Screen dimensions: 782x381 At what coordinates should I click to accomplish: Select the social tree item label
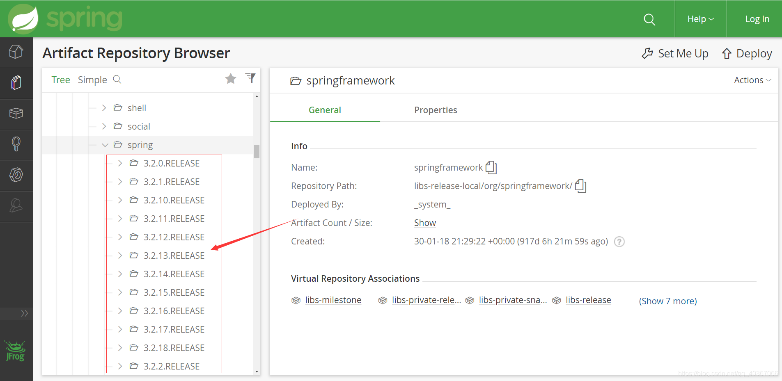(139, 126)
